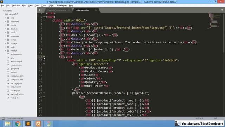
Task: Select the order.blade.php tab
Action: (82, 10)
